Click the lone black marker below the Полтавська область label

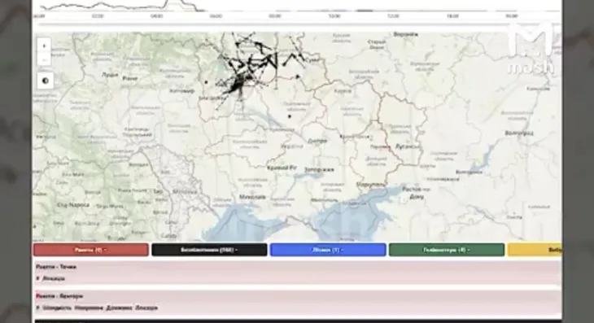tap(290, 116)
